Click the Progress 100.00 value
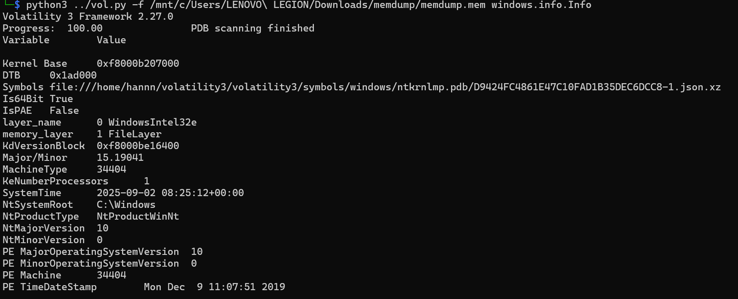 click(85, 28)
